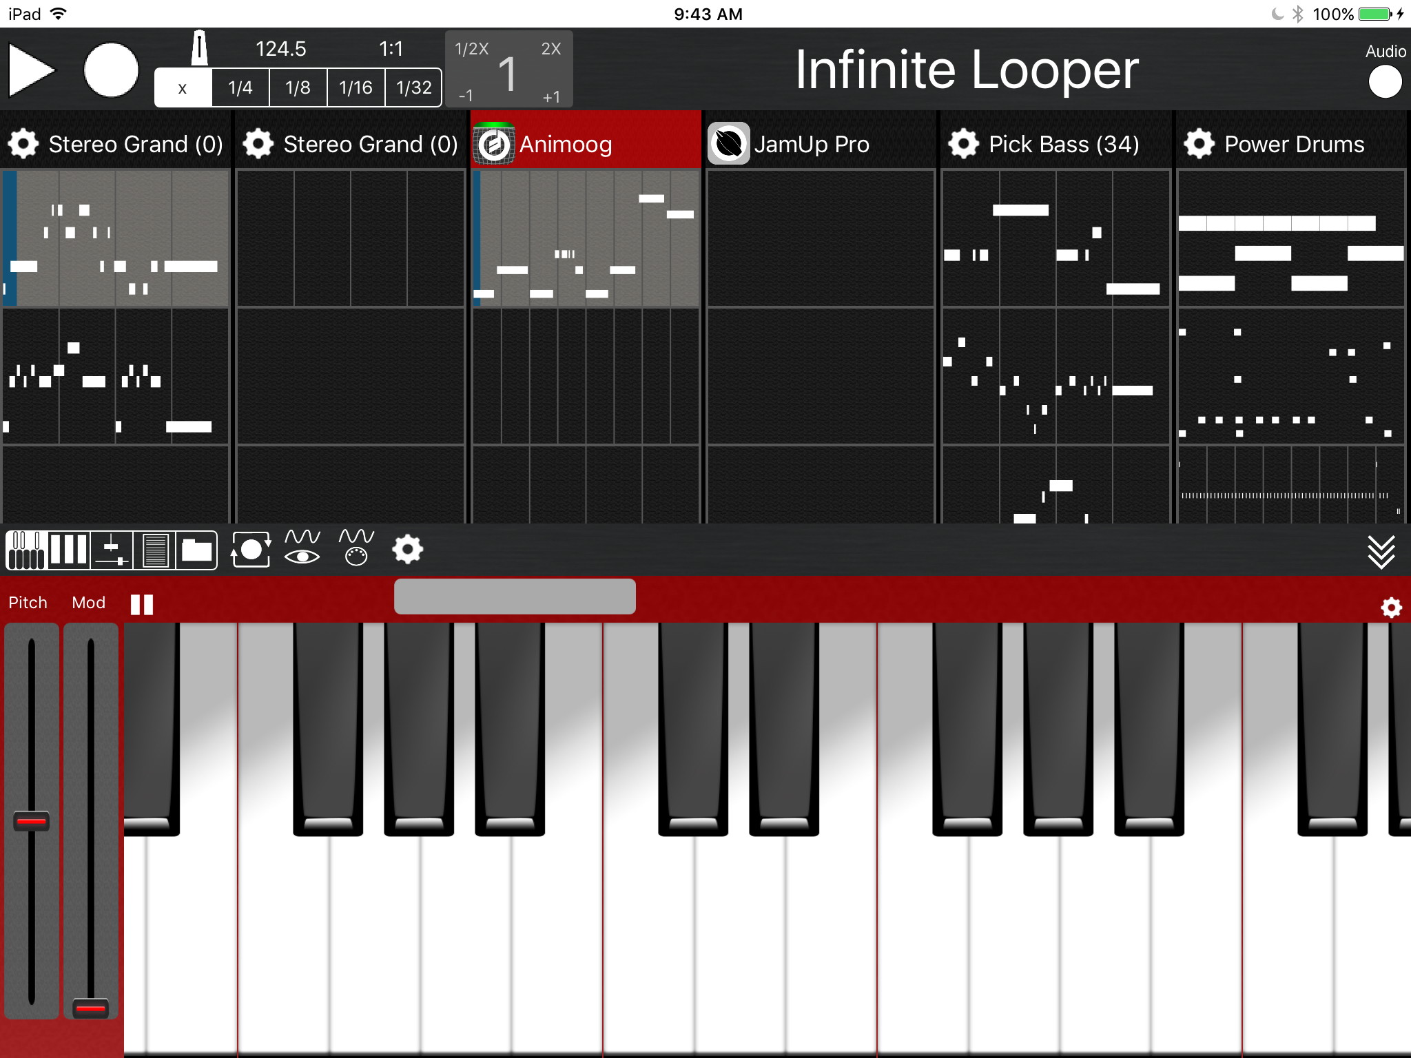This screenshot has width=1411, height=1058.
Task: Open the folder files icon
Action: pyautogui.click(x=197, y=550)
